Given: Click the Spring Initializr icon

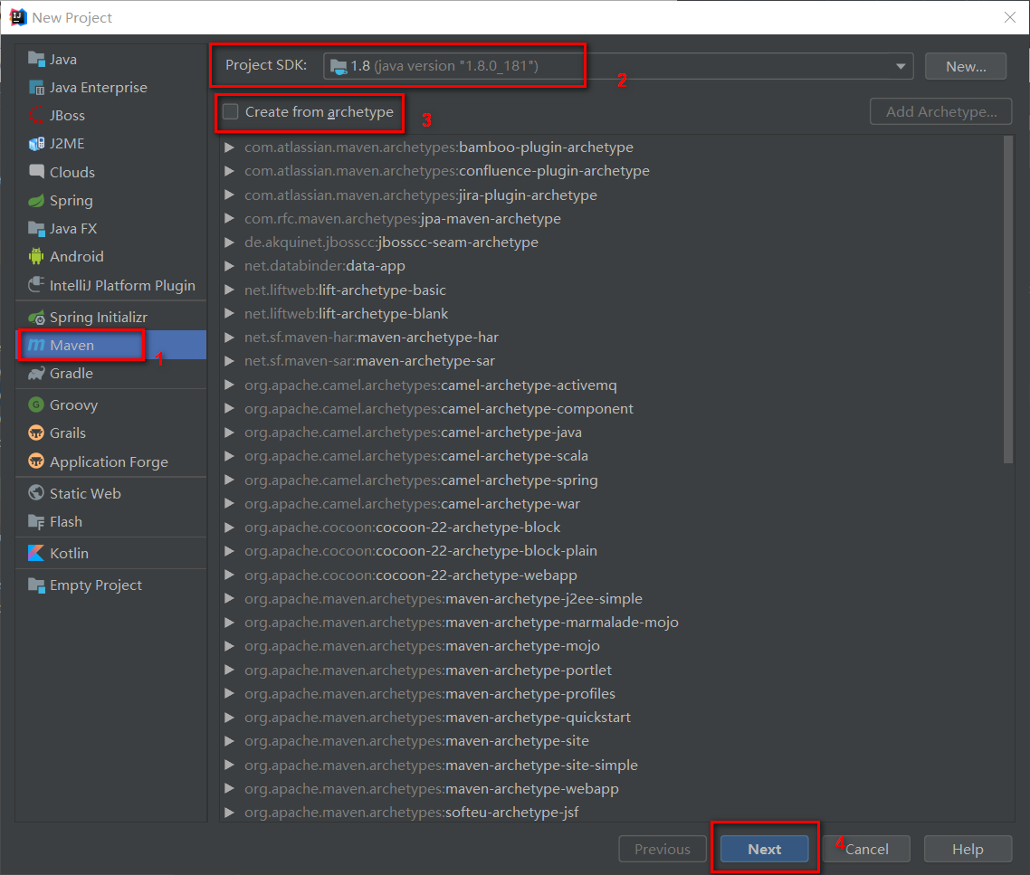Looking at the screenshot, I should 36,318.
